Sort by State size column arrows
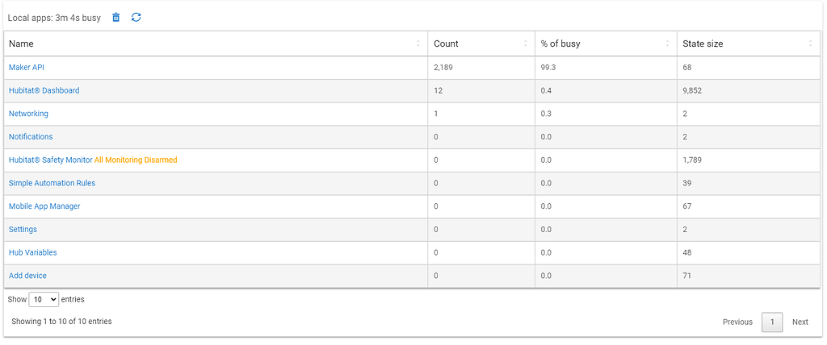 coord(811,44)
